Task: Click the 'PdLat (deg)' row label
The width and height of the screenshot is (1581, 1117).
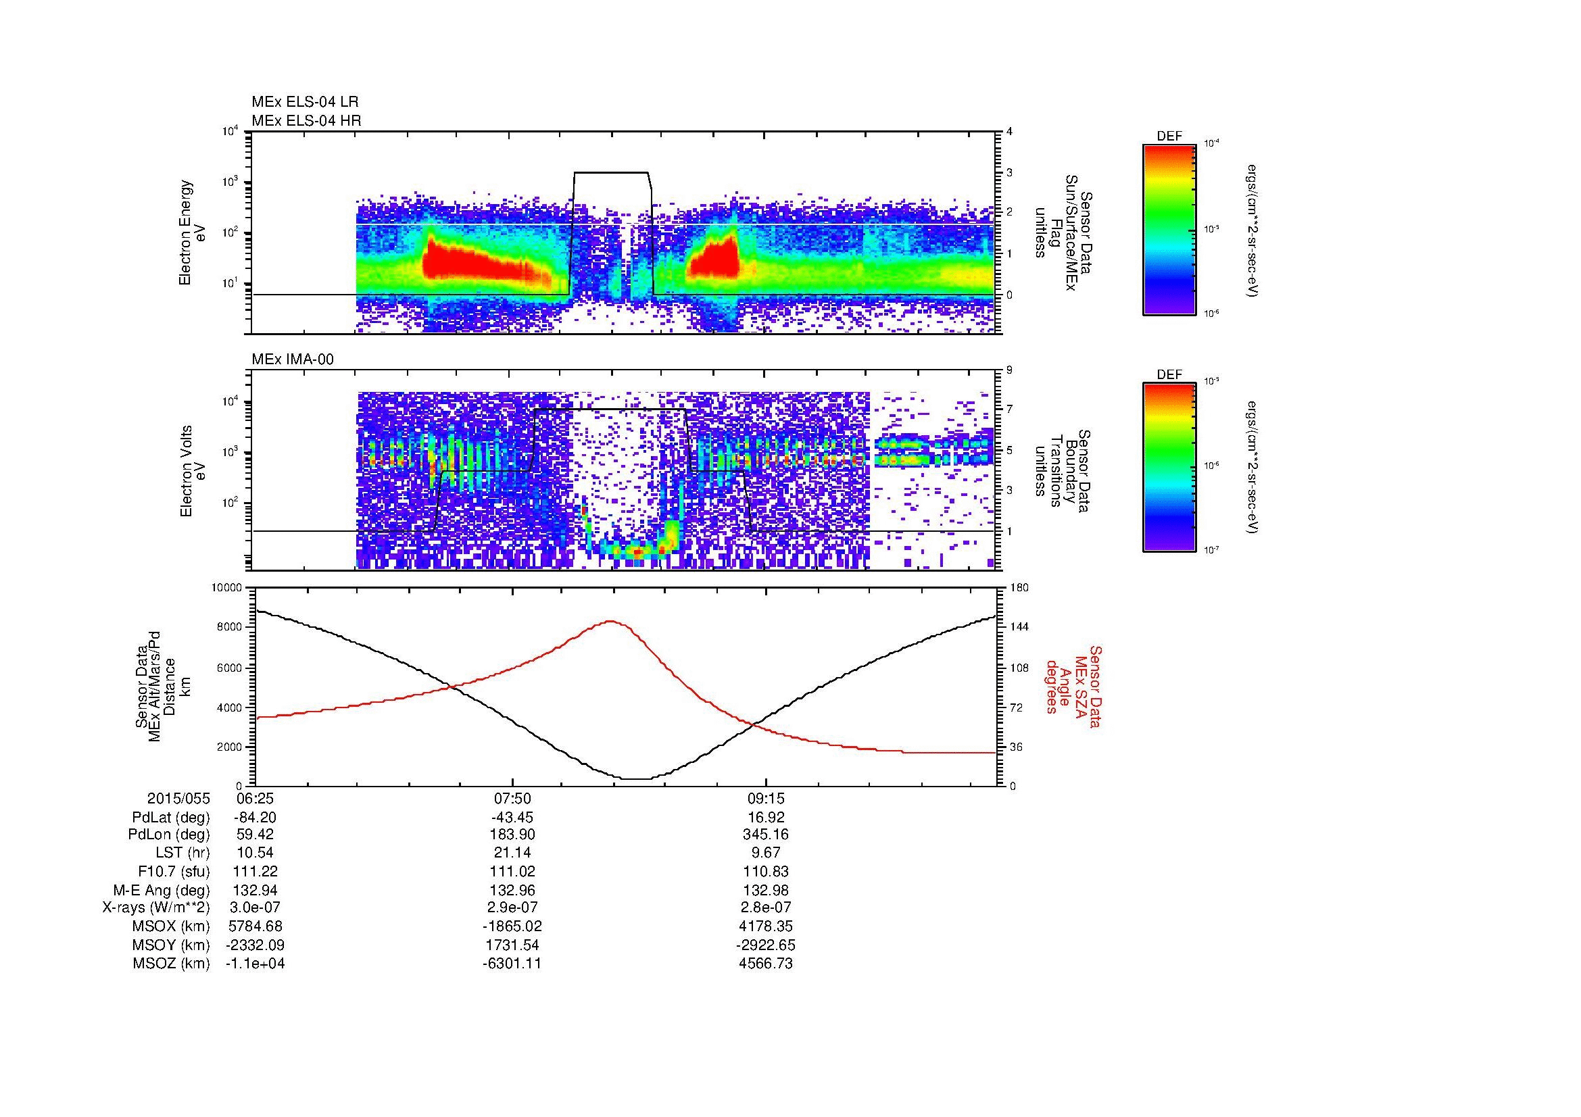Action: point(171,818)
